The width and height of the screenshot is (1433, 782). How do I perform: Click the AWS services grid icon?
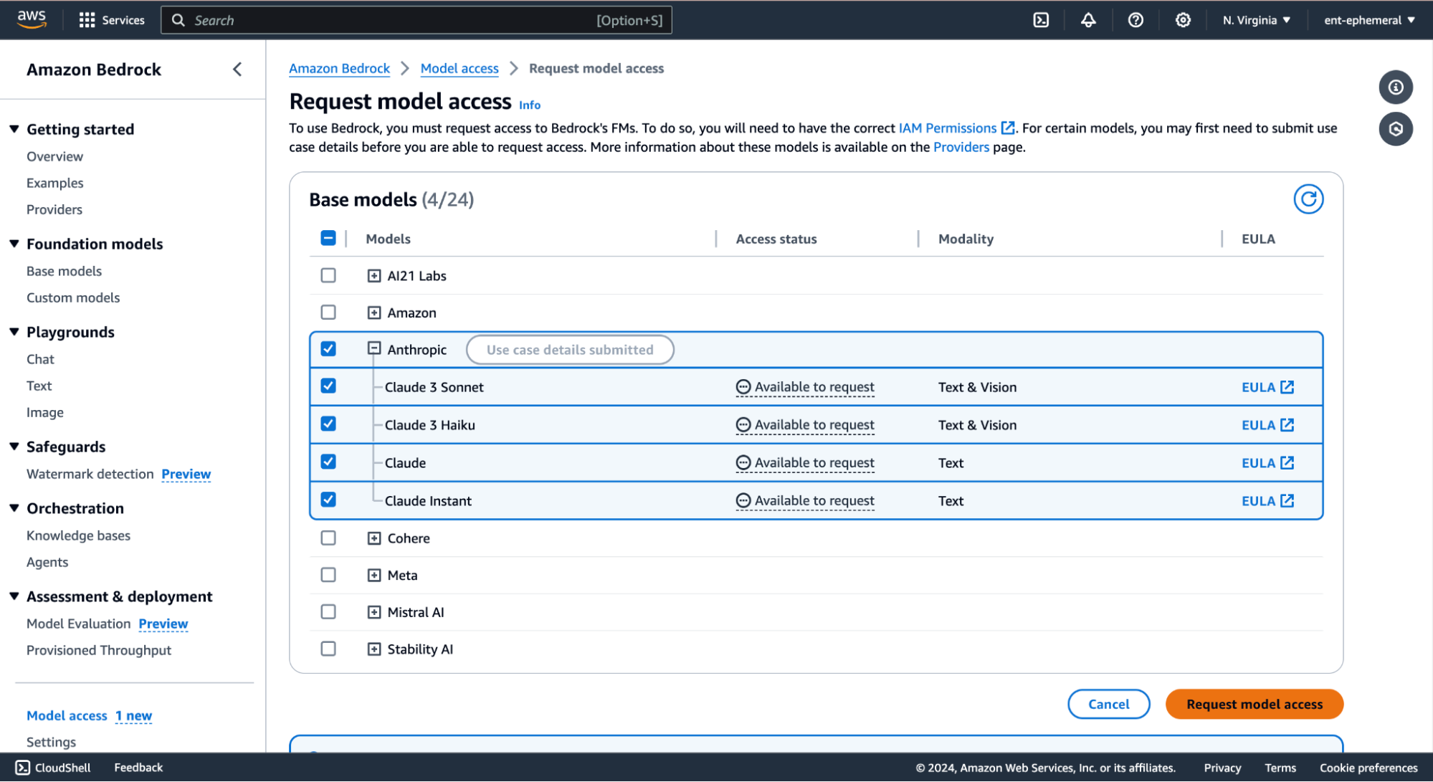pyautogui.click(x=87, y=19)
